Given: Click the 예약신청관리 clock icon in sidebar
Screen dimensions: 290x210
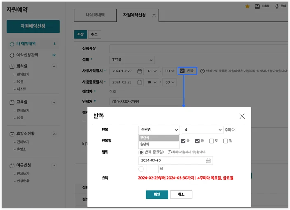Looking at the screenshot, I should [x=12, y=55].
